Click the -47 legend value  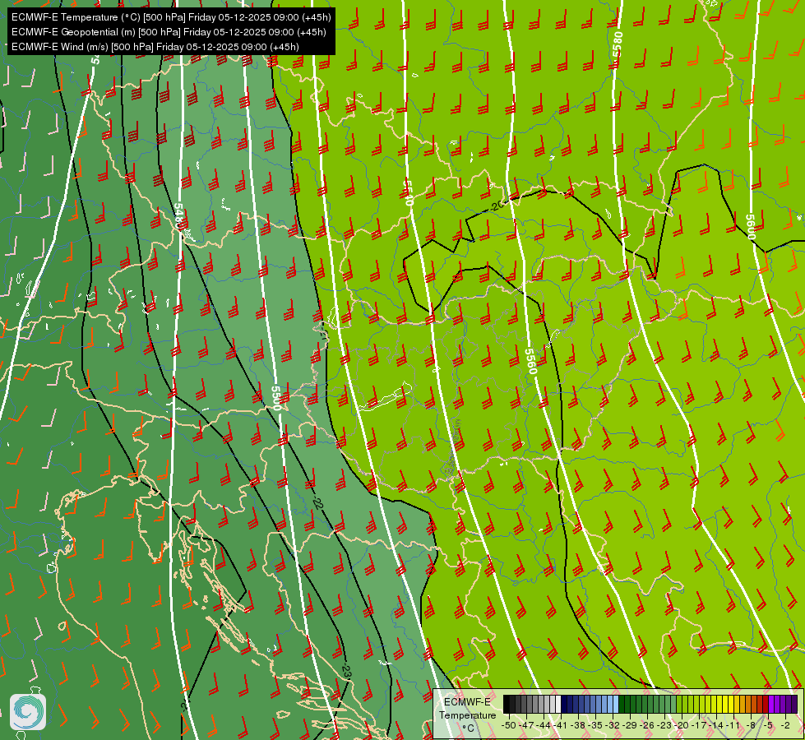525,725
